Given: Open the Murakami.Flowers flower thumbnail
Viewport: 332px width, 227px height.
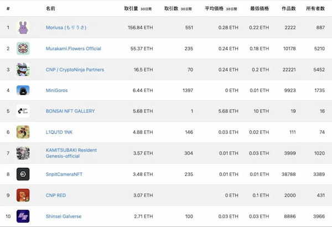Looking at the screenshot, I should (x=23, y=49).
